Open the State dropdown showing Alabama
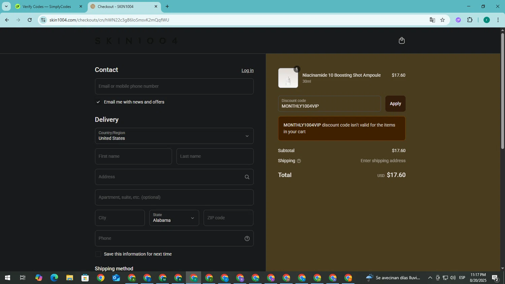The image size is (505, 284). [x=174, y=218]
